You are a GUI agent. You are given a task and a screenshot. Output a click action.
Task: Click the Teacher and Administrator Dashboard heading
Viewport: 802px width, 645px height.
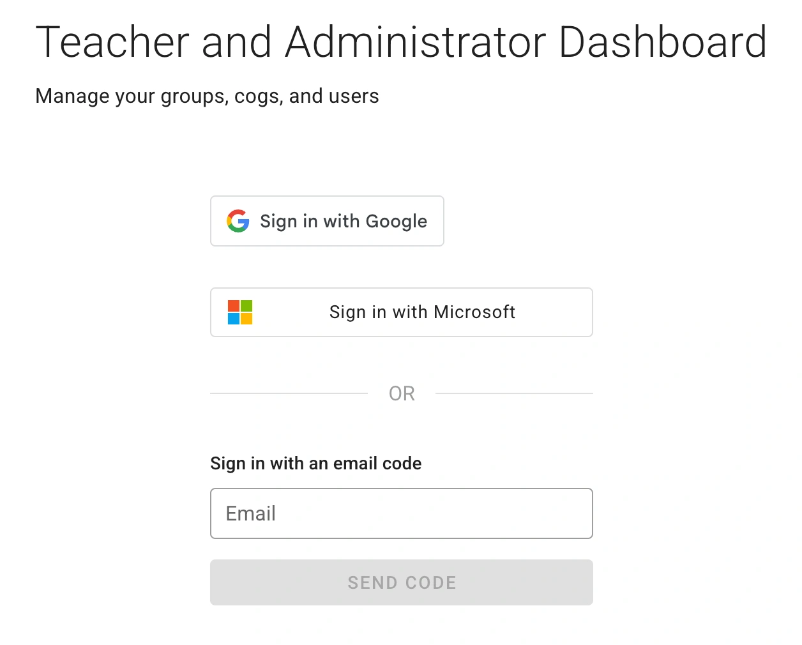(x=401, y=42)
